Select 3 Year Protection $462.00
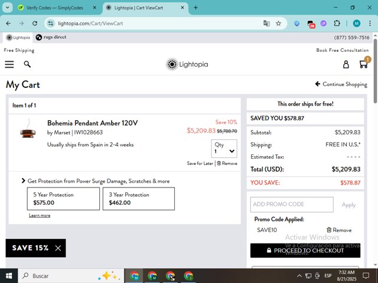 (139, 199)
